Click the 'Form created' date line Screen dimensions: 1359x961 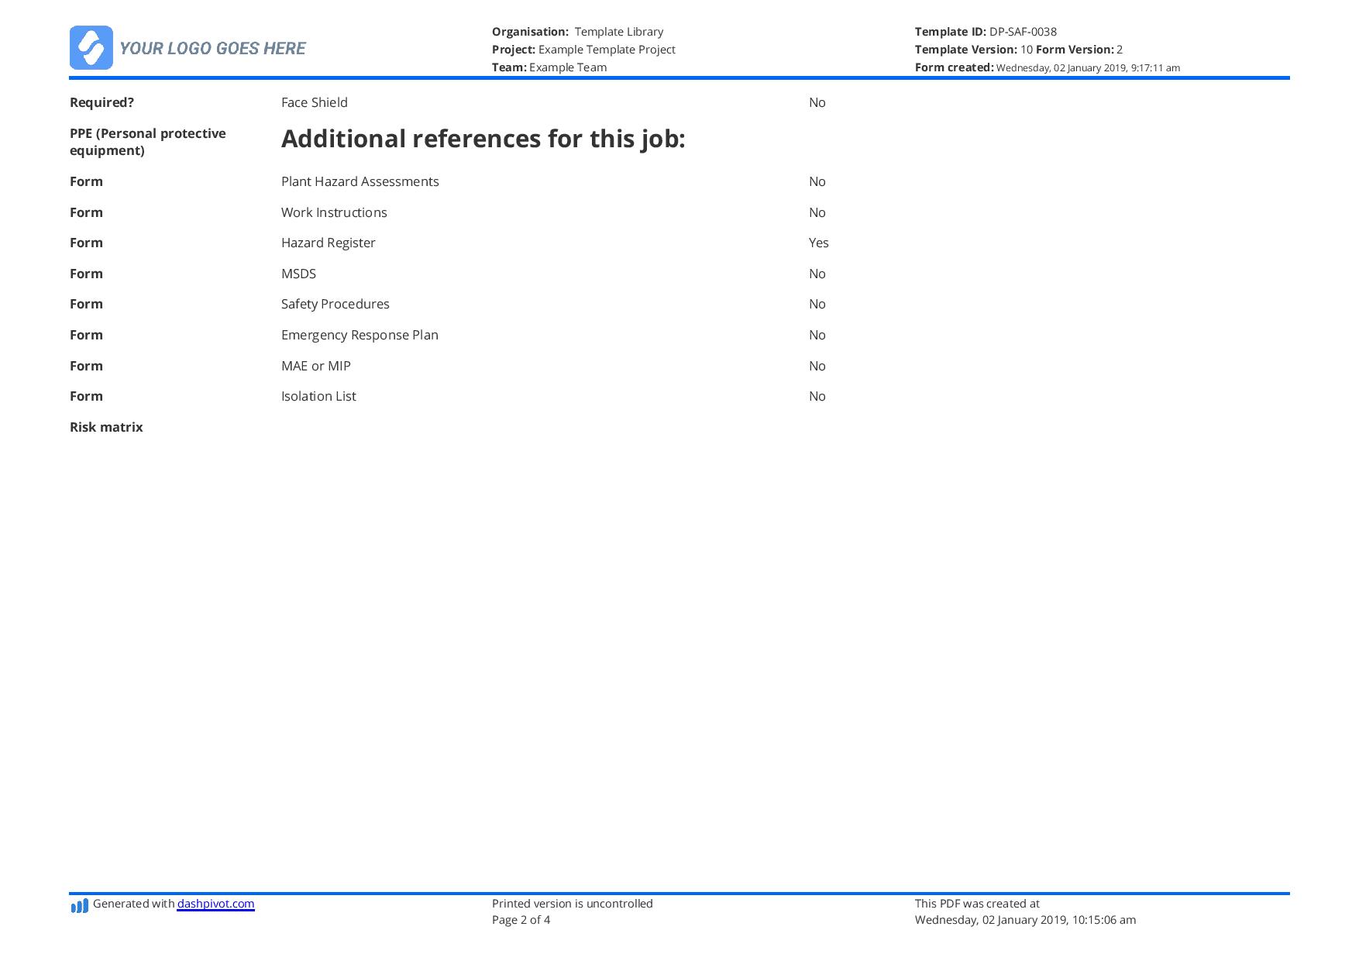tap(1048, 67)
